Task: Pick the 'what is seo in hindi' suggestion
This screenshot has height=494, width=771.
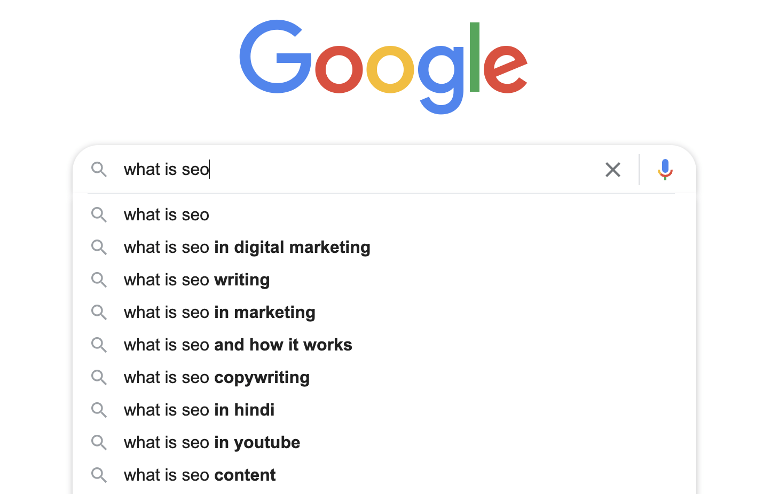Action: coord(199,410)
